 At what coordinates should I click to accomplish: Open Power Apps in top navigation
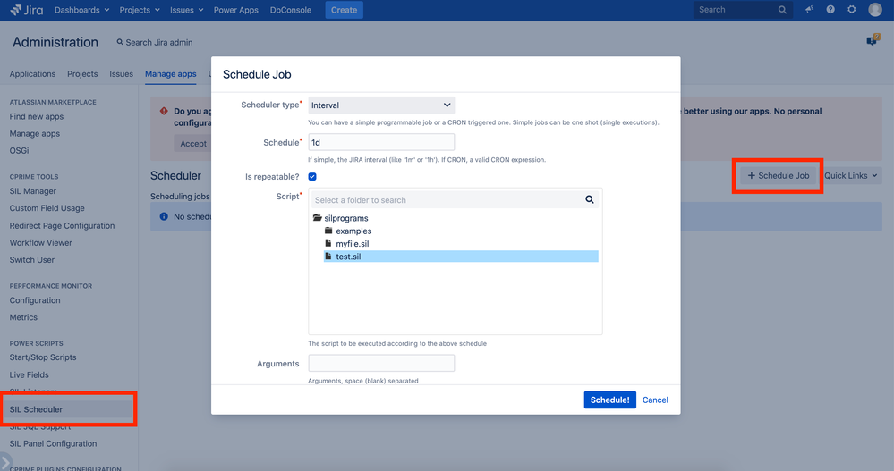tap(236, 10)
